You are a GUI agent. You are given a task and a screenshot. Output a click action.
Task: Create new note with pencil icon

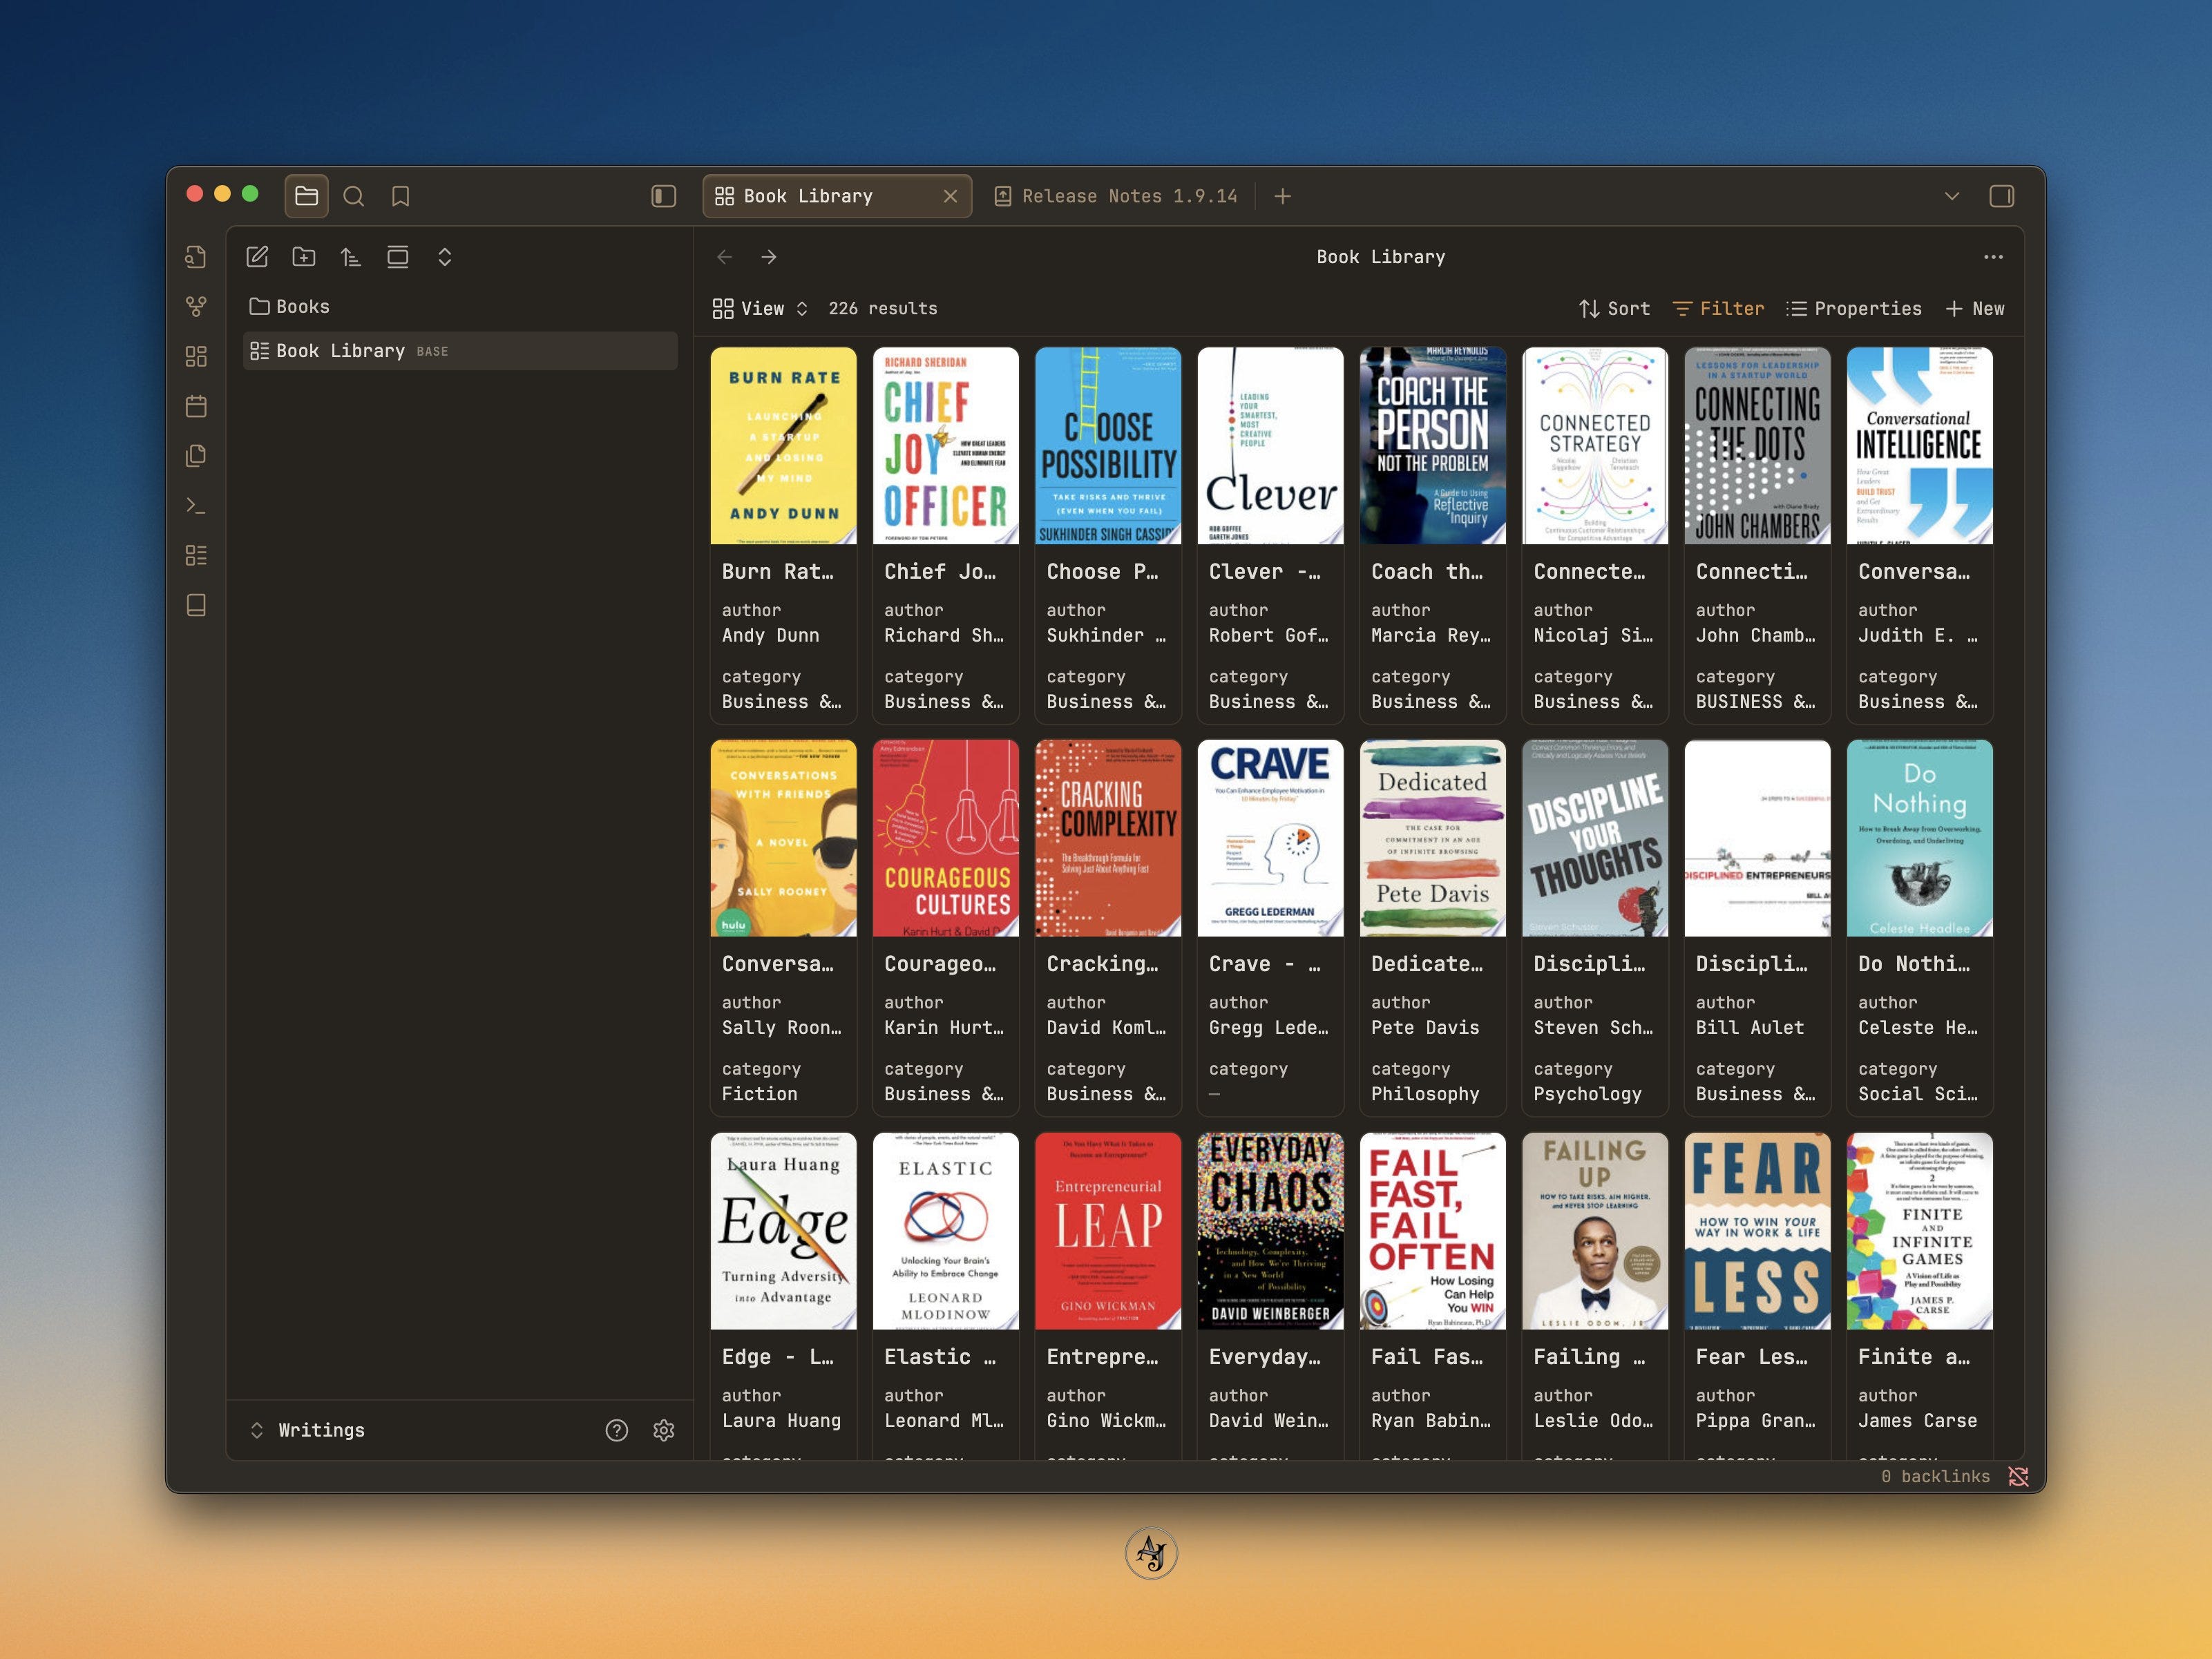(257, 257)
